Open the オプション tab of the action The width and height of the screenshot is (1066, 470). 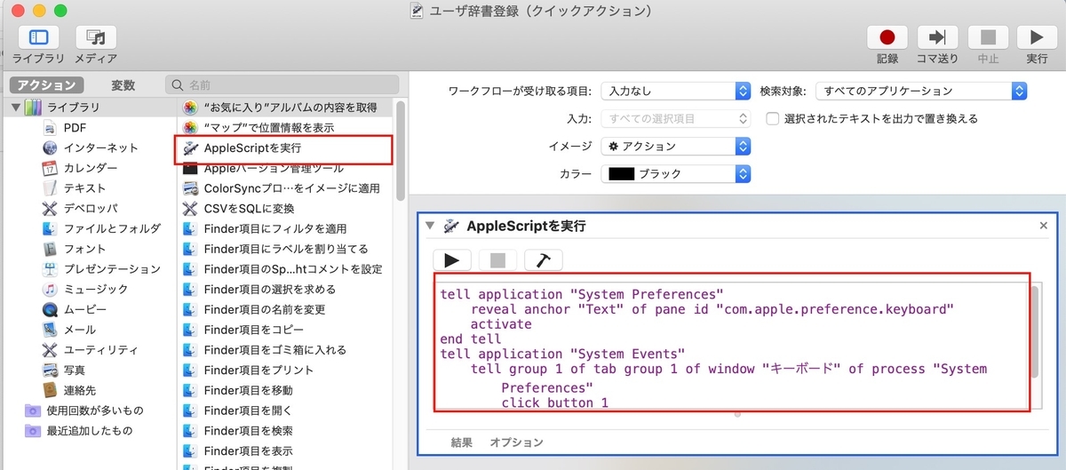517,442
